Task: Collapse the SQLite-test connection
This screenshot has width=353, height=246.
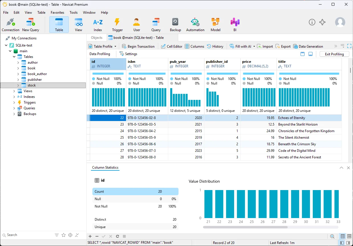Action: click(x=6, y=45)
